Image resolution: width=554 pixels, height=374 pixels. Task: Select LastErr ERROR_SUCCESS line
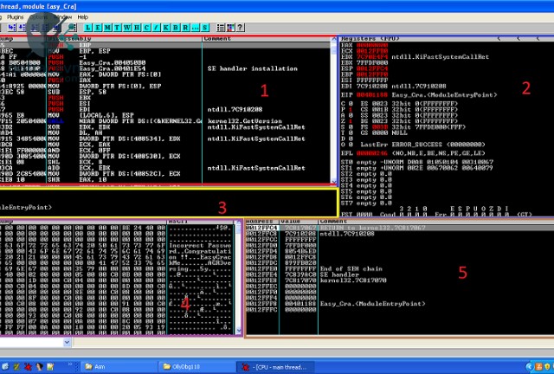coord(422,145)
